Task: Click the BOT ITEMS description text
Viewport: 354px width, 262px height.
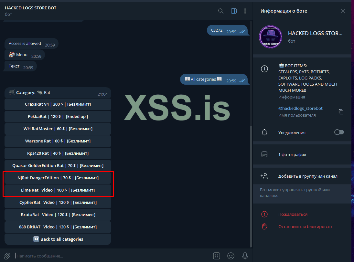Action: pyautogui.click(x=307, y=78)
